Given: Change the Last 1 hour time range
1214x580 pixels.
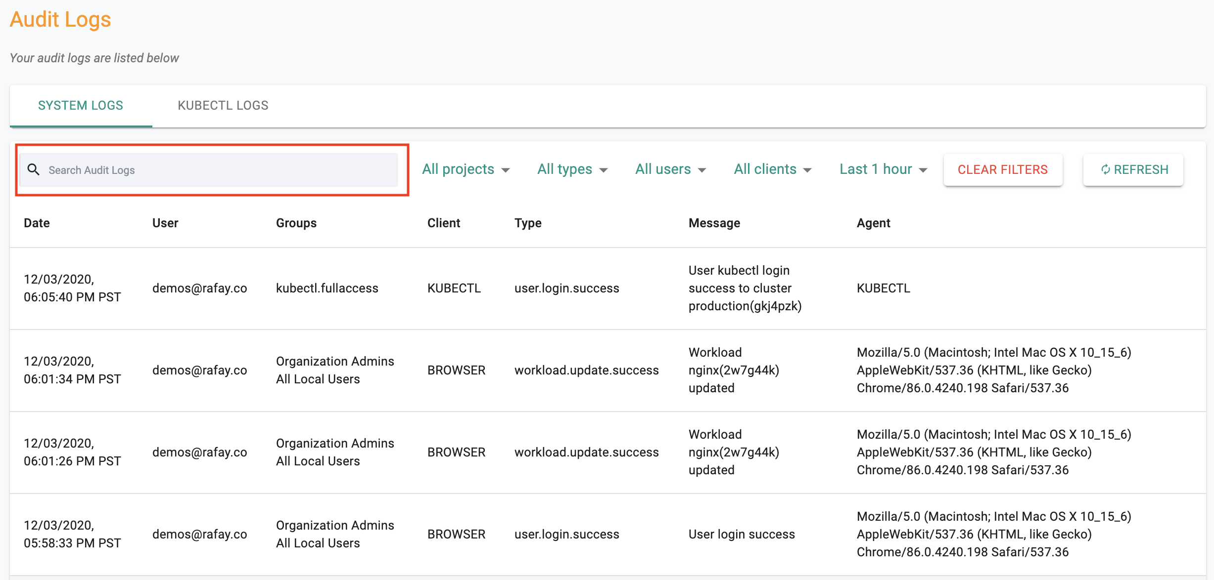Looking at the screenshot, I should tap(884, 169).
